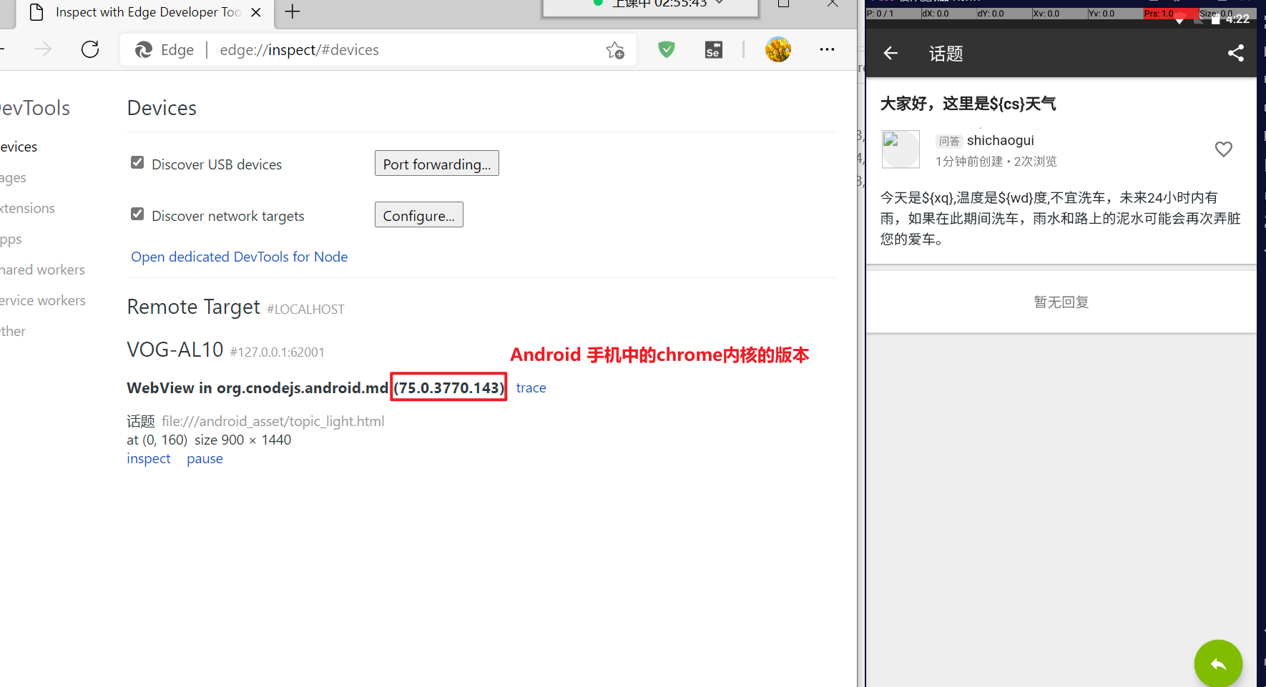Tap the heart favorite icon on the post
This screenshot has height=687, width=1266.
pos(1224,149)
